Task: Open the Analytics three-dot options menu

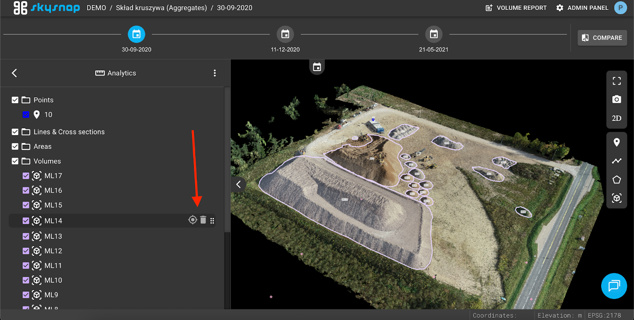Action: pyautogui.click(x=215, y=73)
